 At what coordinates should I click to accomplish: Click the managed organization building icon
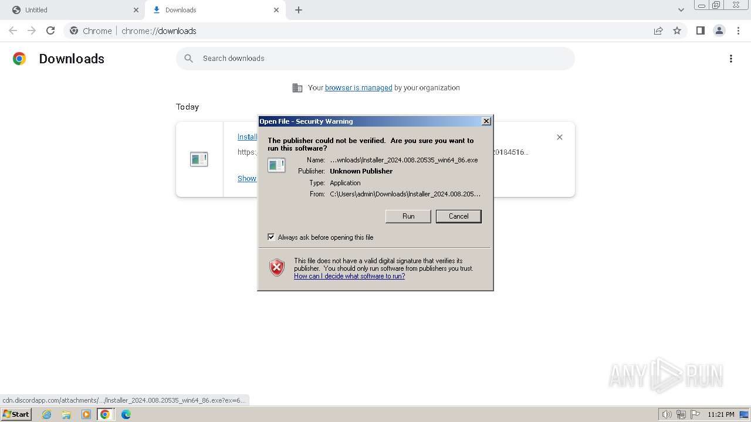297,88
